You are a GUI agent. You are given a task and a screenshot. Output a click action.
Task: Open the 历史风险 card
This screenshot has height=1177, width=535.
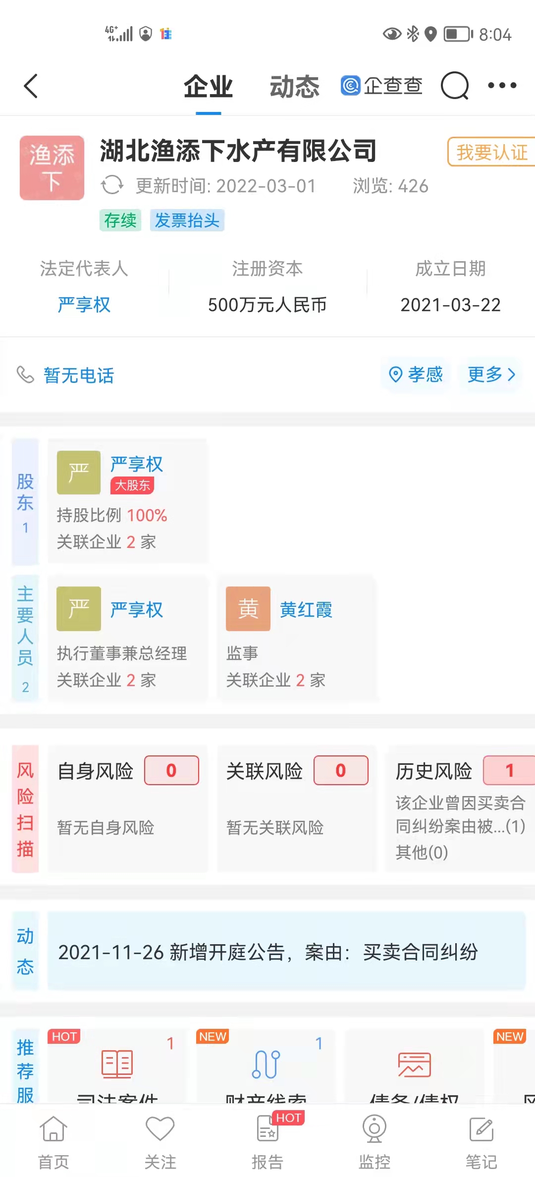click(x=461, y=808)
